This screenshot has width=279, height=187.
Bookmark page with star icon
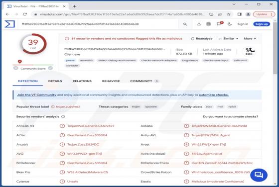click(x=229, y=14)
